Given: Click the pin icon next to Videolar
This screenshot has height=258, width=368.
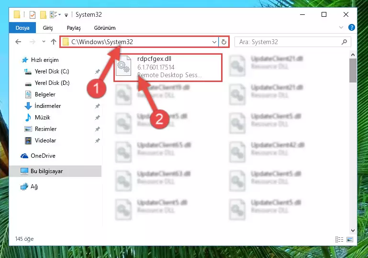Looking at the screenshot, I should [x=98, y=141].
